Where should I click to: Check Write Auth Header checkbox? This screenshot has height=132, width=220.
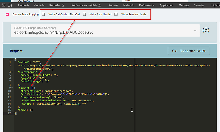84,14
